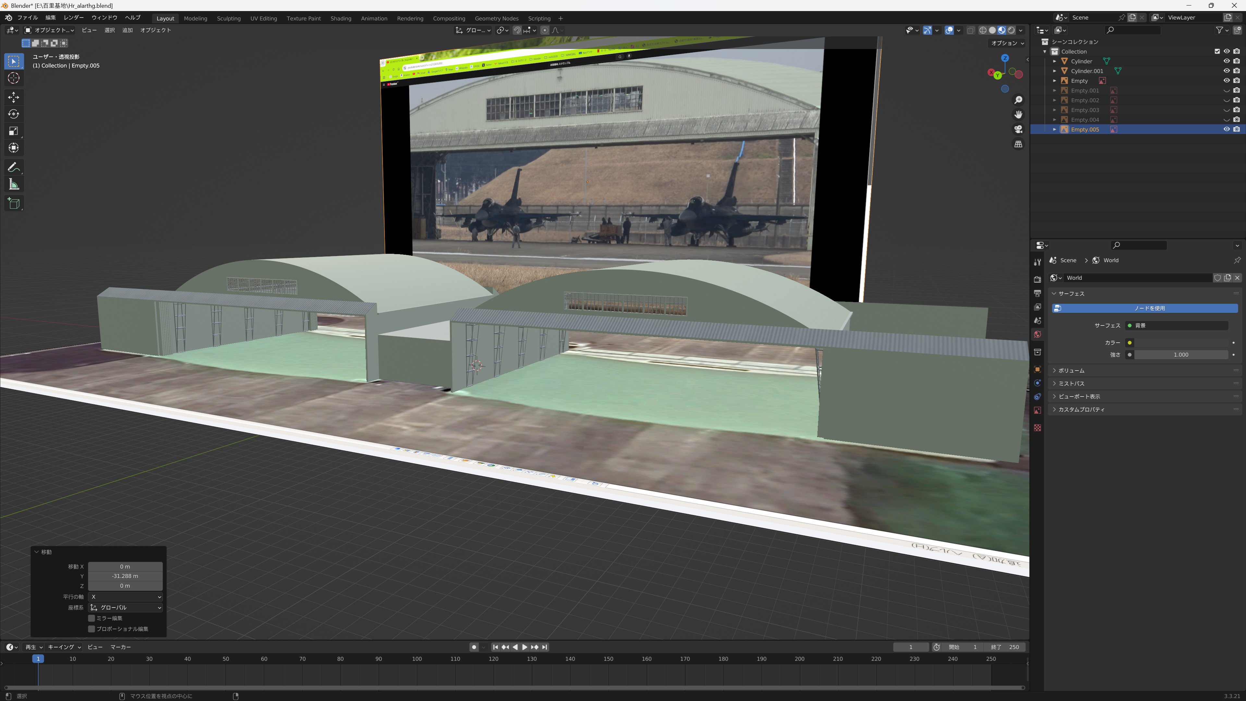
Task: Jump to the last frame
Action: click(545, 647)
